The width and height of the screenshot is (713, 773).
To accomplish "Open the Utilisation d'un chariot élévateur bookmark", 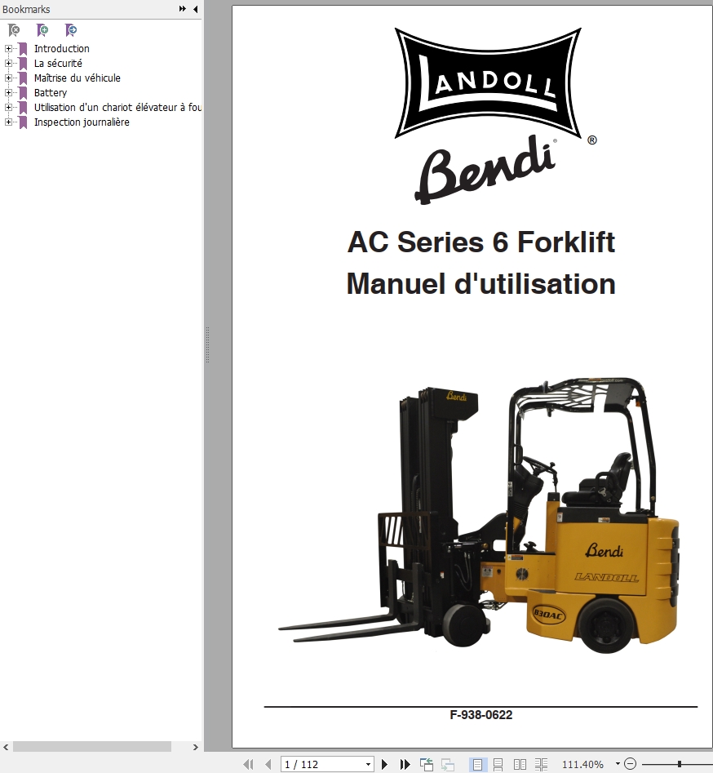I will [x=117, y=107].
